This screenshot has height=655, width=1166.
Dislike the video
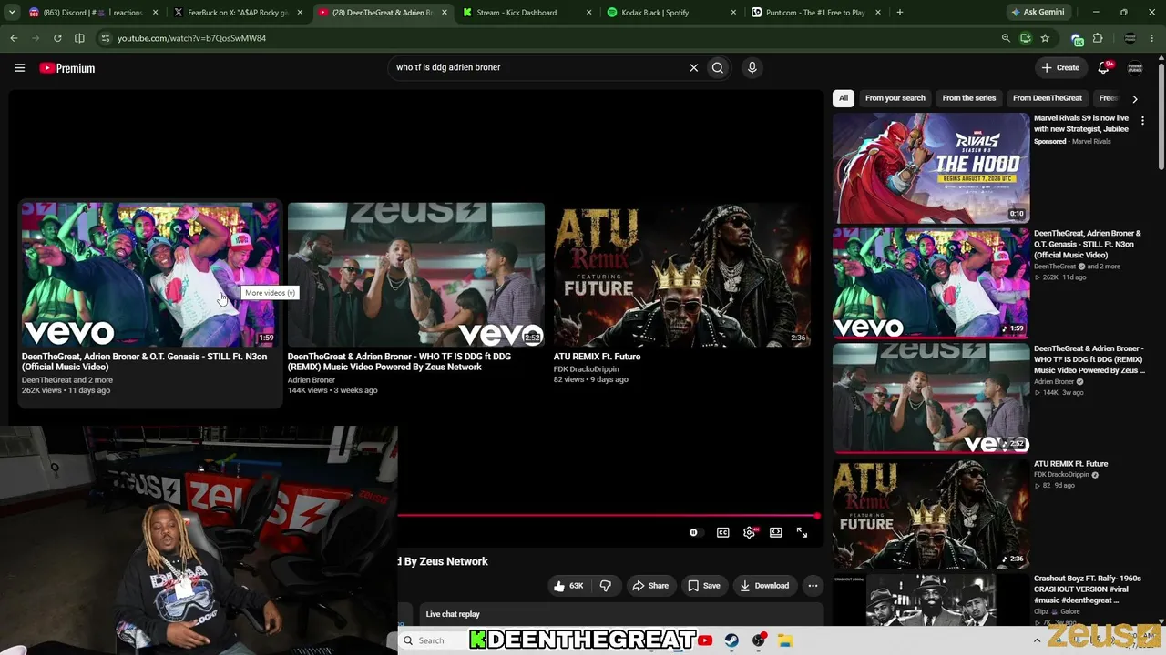coord(605,586)
